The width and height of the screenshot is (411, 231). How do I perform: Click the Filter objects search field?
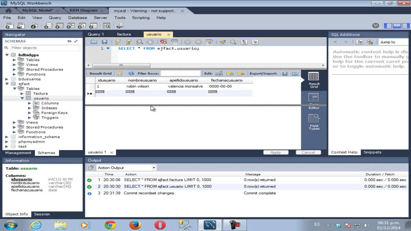click(x=45, y=48)
